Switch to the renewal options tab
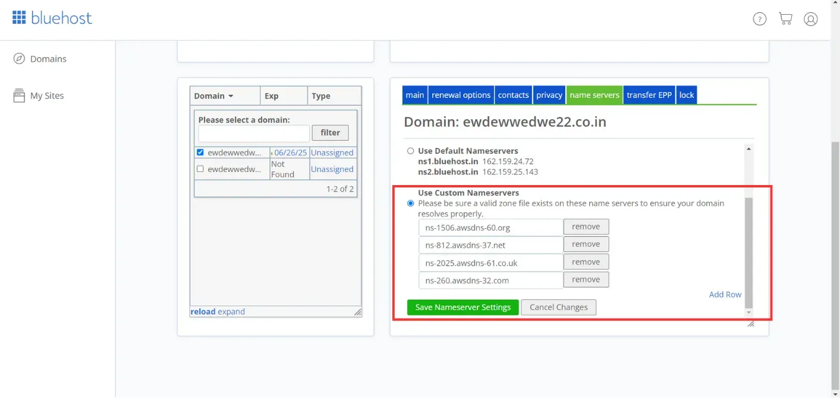 461,95
